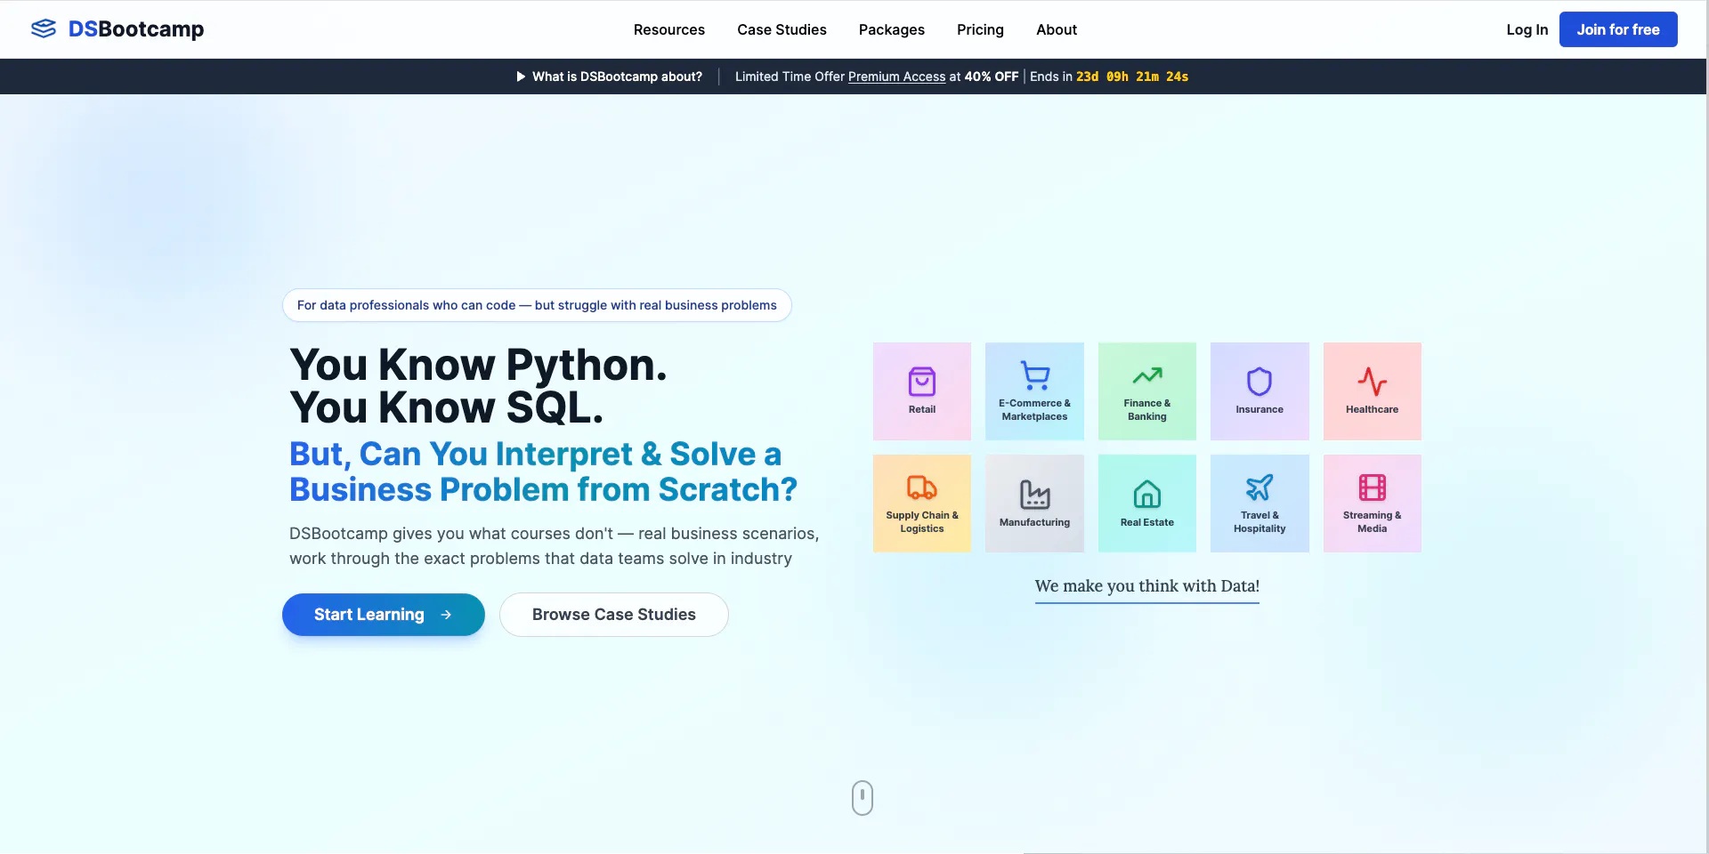The height and width of the screenshot is (854, 1709).
Task: Click the 'For data professionals who can code' pill
Action: click(537, 305)
